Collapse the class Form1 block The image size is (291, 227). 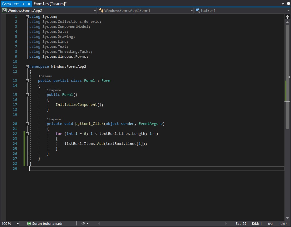click(x=27, y=81)
